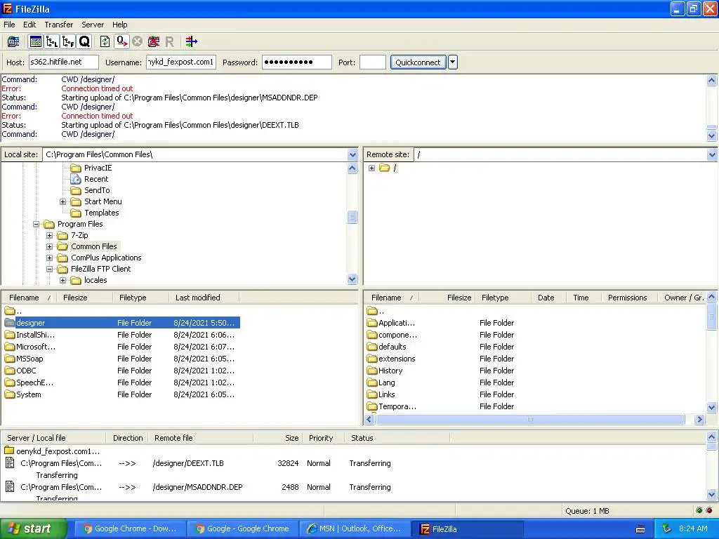Open the Transfer menu
This screenshot has width=719, height=539.
pyautogui.click(x=59, y=25)
